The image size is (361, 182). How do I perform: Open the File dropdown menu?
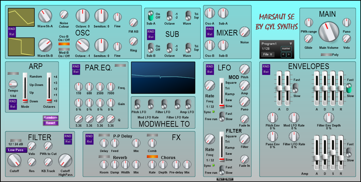click(268, 54)
